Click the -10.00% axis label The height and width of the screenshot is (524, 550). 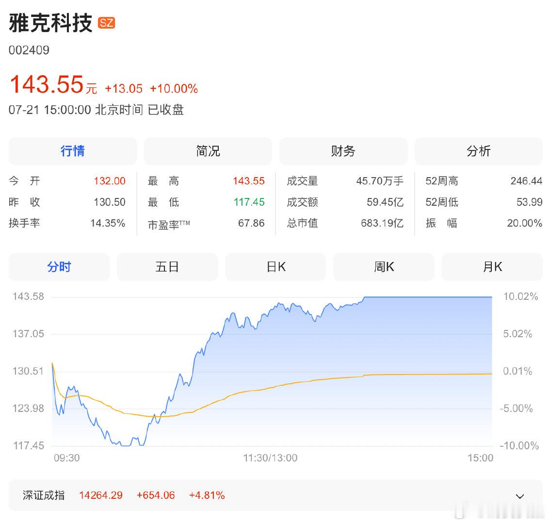519,446
